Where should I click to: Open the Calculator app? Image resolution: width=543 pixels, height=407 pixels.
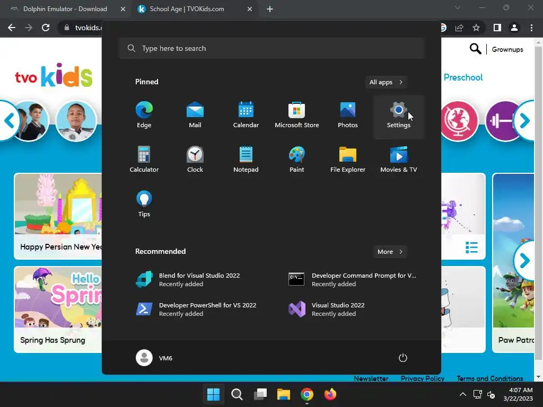pyautogui.click(x=144, y=160)
